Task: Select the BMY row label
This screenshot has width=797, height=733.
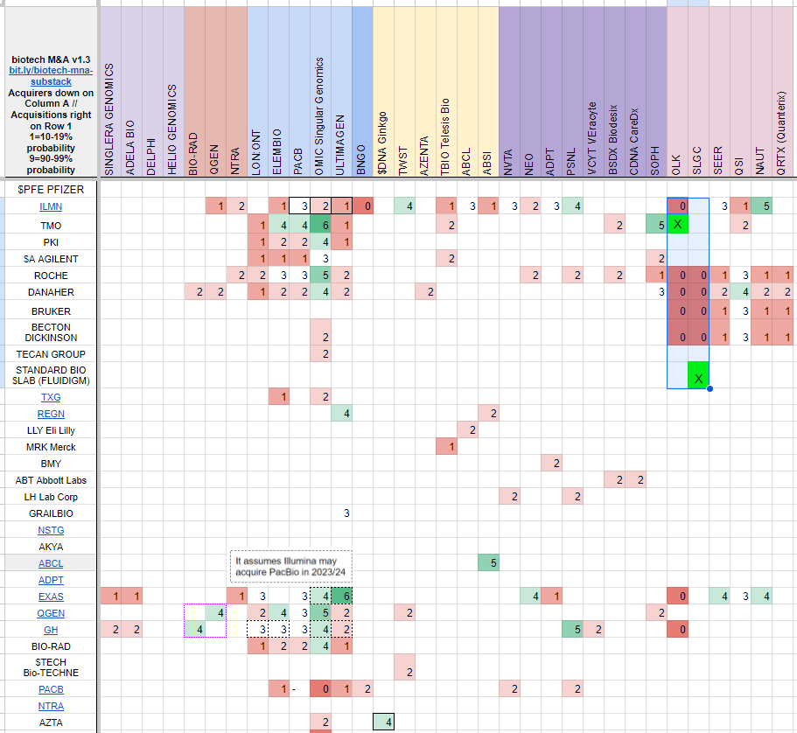Action: (51, 464)
